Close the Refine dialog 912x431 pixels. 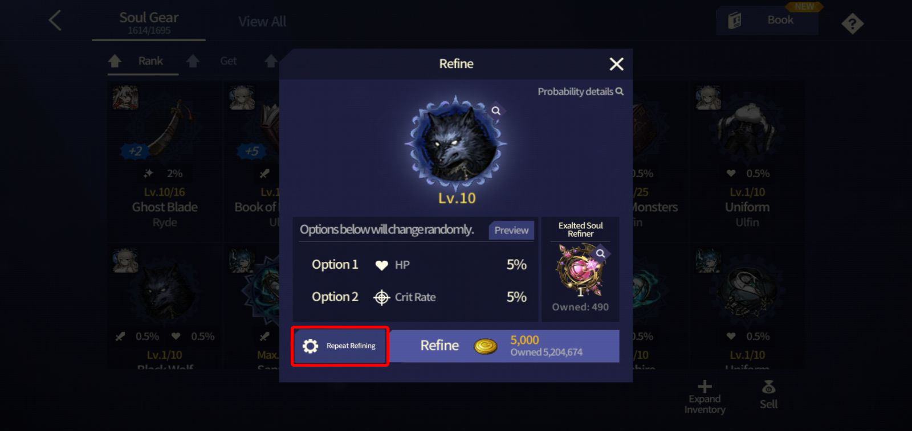616,64
